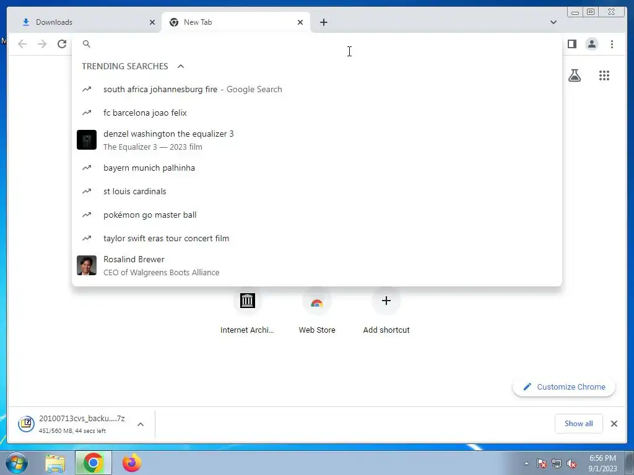The height and width of the screenshot is (475, 634).
Task: Reload the page with the refresh icon
Action: click(62, 44)
